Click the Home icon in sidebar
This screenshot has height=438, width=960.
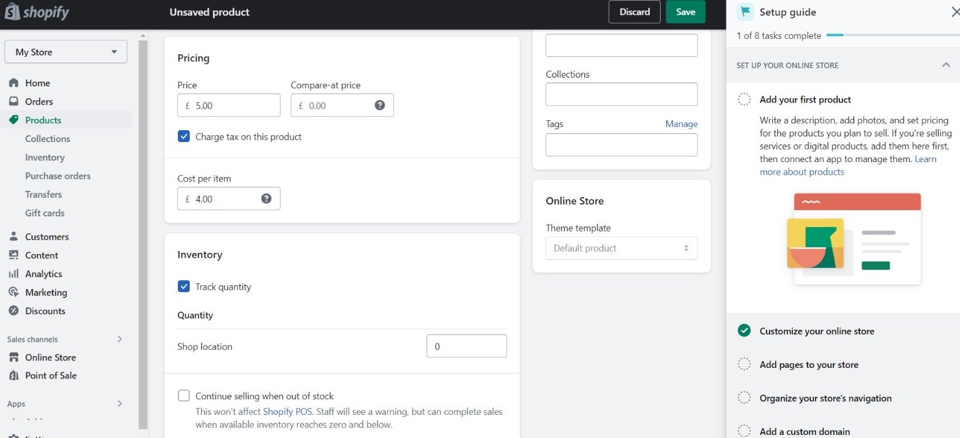(x=13, y=83)
